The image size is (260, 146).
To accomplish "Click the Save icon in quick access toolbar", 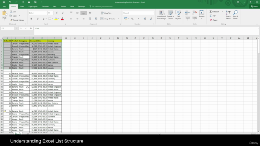I will (4, 2).
